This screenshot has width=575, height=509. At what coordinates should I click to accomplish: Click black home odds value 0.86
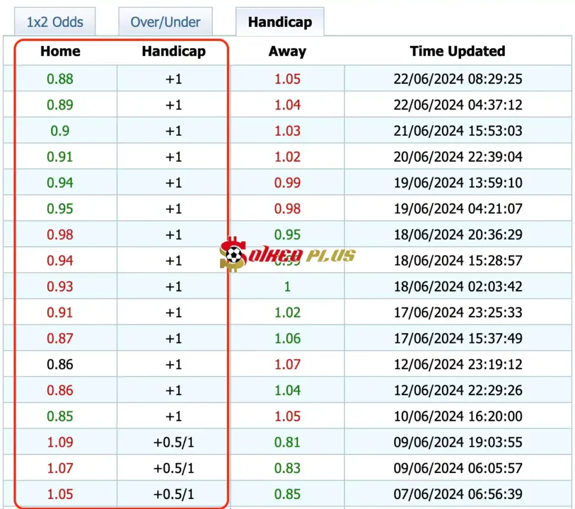[x=60, y=364]
